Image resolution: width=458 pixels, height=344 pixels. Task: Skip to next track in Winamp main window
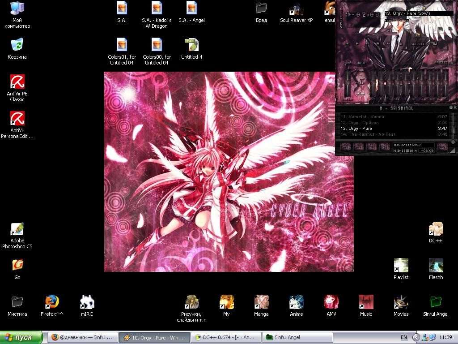388,43
